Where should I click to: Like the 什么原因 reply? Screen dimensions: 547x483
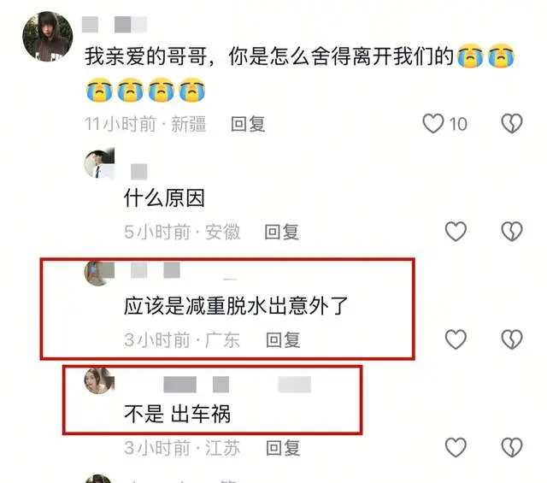click(456, 232)
